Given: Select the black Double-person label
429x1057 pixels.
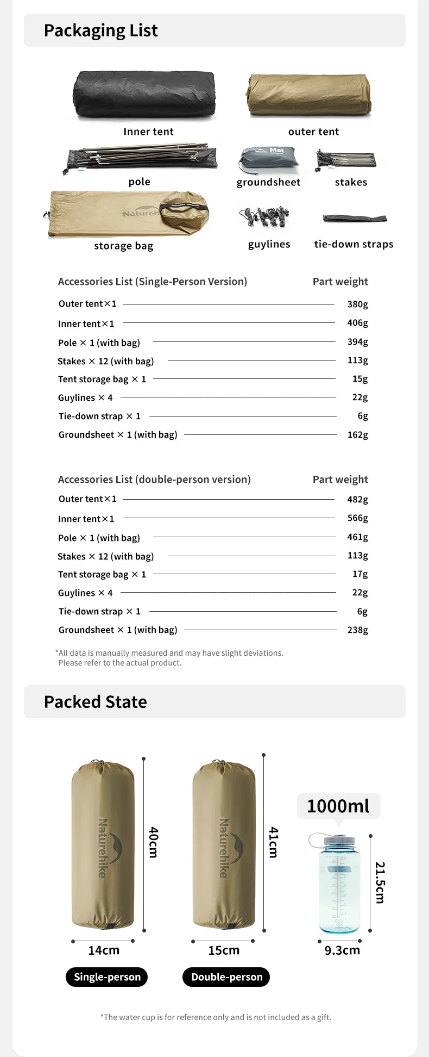Looking at the screenshot, I should [x=226, y=977].
